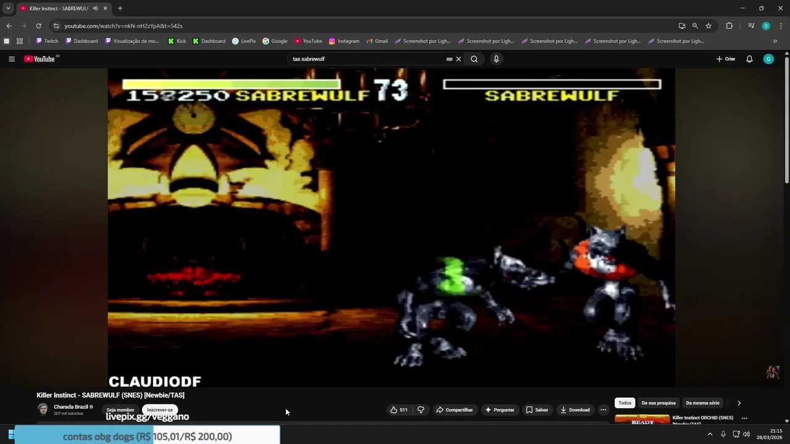Mute the tab via speaker icon
Viewport: 790px width, 444px height.
95,9
